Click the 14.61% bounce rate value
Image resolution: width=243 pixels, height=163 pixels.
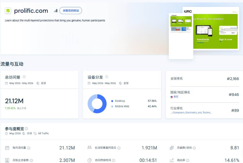point(232,160)
